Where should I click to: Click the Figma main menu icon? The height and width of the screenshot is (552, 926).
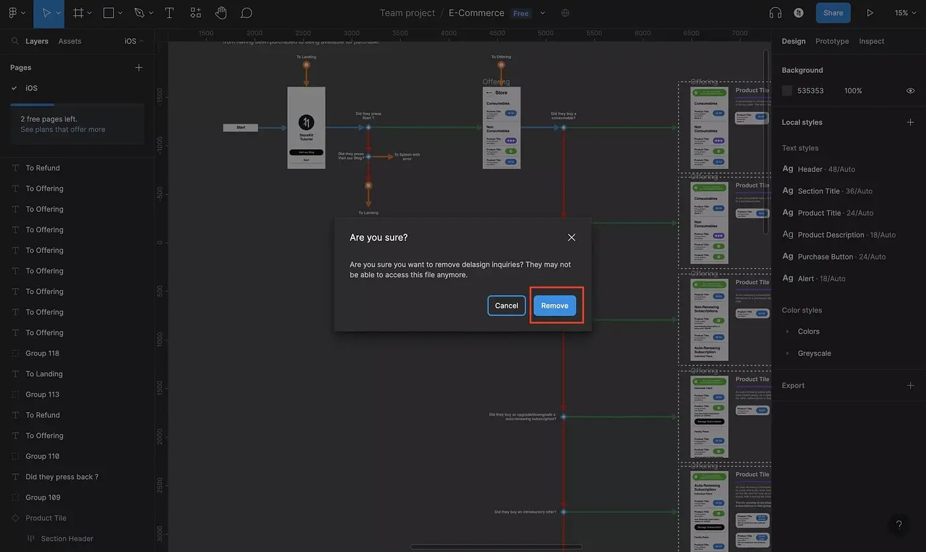pos(13,13)
